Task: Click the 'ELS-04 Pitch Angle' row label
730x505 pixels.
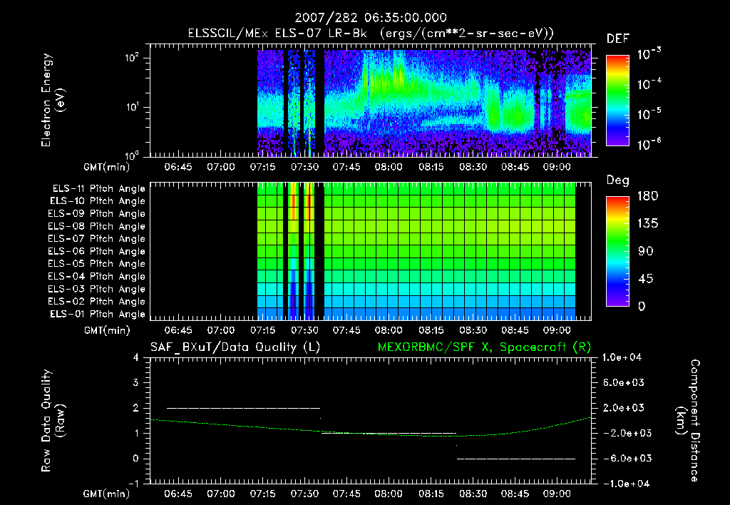Action: coord(96,277)
